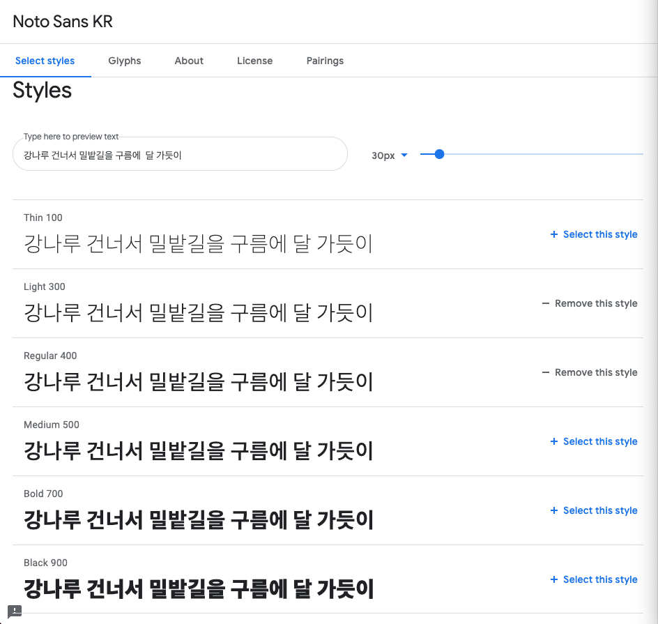Image resolution: width=658 pixels, height=624 pixels.
Task: Click the preview text input field
Action: 180,154
